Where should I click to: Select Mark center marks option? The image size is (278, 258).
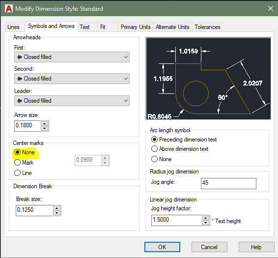pyautogui.click(x=24, y=163)
